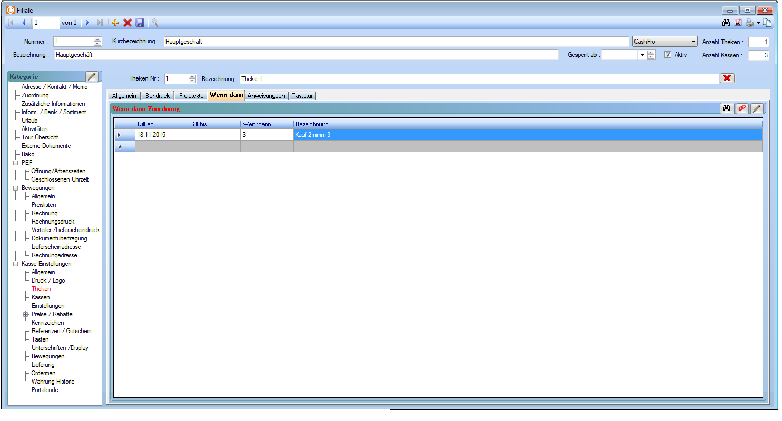Image resolution: width=782 pixels, height=421 pixels.
Task: Click the red link icon in Wenn-dann Zuordnung header
Action: (741, 108)
